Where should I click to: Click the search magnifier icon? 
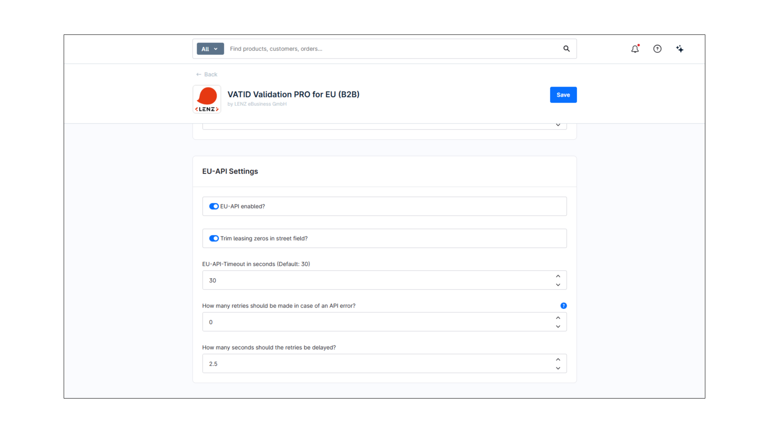(x=566, y=49)
